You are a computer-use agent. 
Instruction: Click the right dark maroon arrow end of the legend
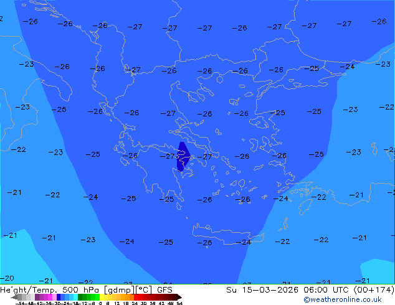tap(179, 297)
